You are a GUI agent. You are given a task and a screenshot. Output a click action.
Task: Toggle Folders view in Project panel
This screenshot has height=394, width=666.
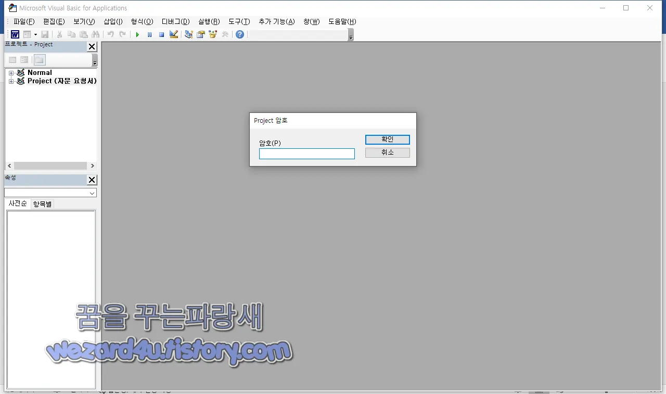(x=40, y=60)
